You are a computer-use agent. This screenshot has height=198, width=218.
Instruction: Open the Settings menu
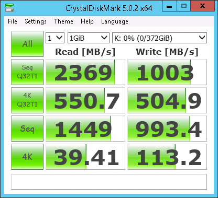pyautogui.click(x=36, y=21)
